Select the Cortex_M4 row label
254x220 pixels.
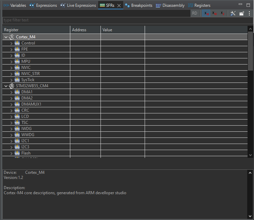click(x=25, y=37)
